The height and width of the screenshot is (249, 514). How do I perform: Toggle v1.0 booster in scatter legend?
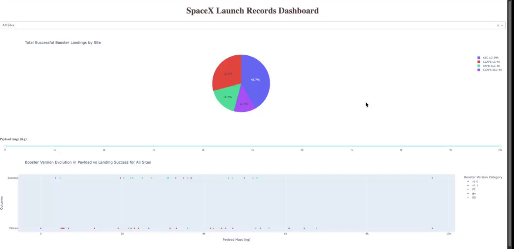coord(473,182)
